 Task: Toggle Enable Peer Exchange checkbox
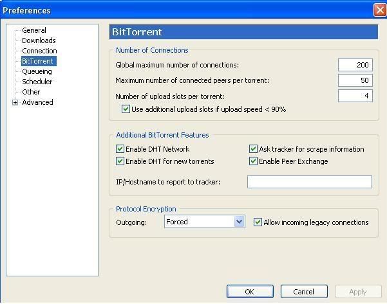pos(254,161)
